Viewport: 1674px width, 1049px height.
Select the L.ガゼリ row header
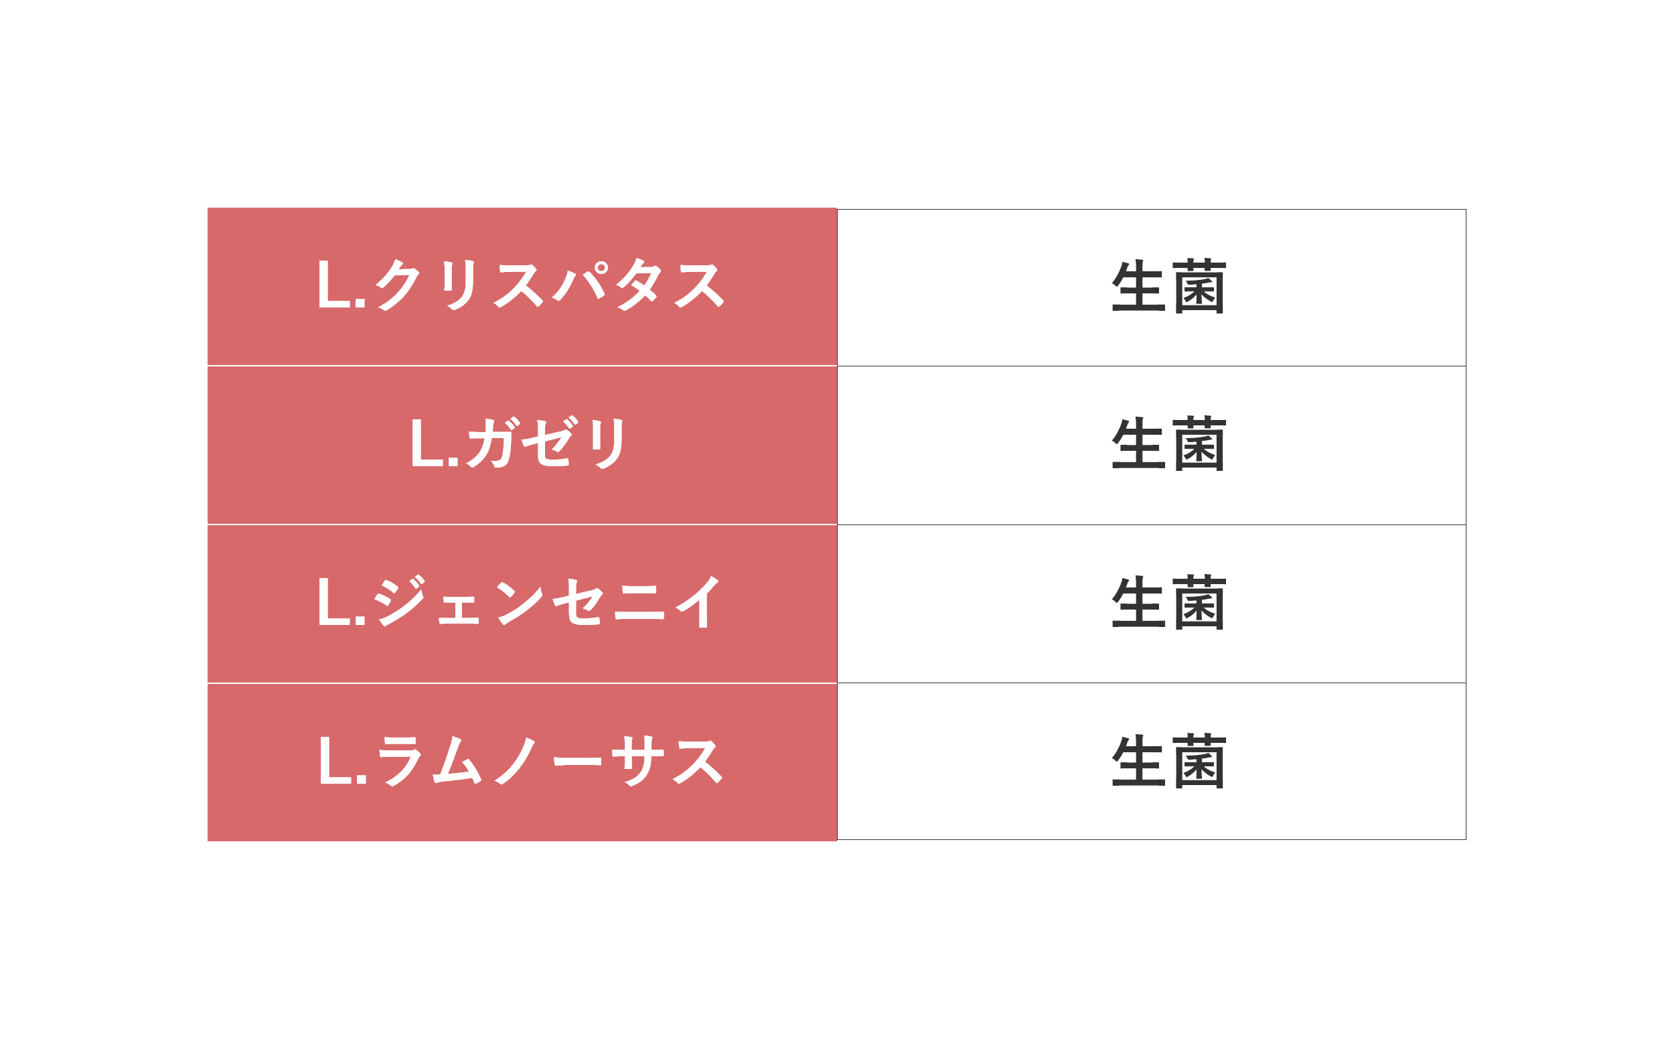[522, 445]
